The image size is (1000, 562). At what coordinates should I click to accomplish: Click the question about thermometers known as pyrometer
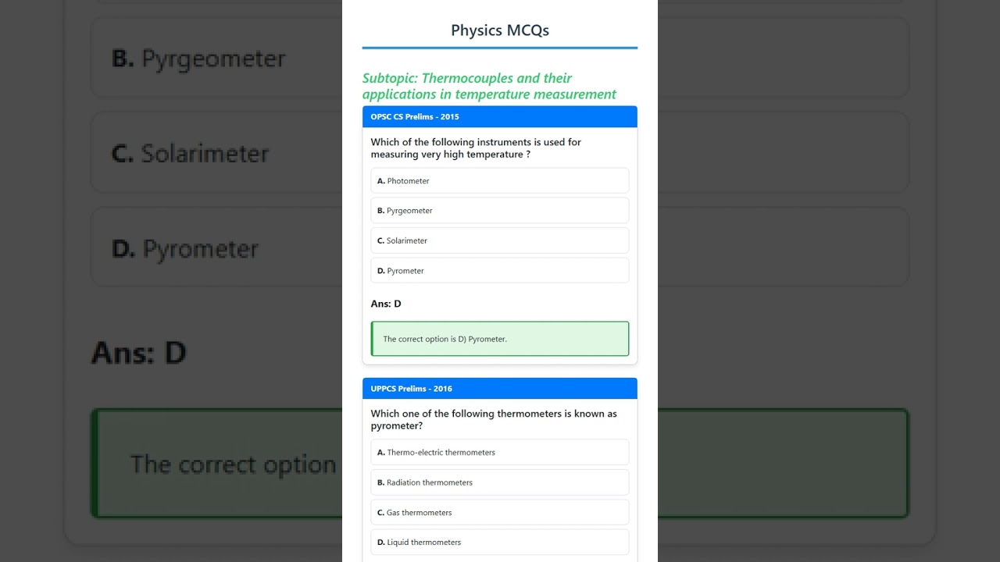[494, 420]
